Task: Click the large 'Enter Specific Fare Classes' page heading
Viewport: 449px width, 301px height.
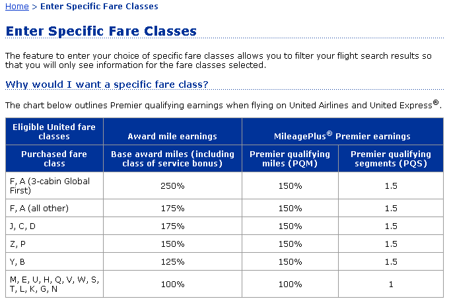Action: pos(101,31)
